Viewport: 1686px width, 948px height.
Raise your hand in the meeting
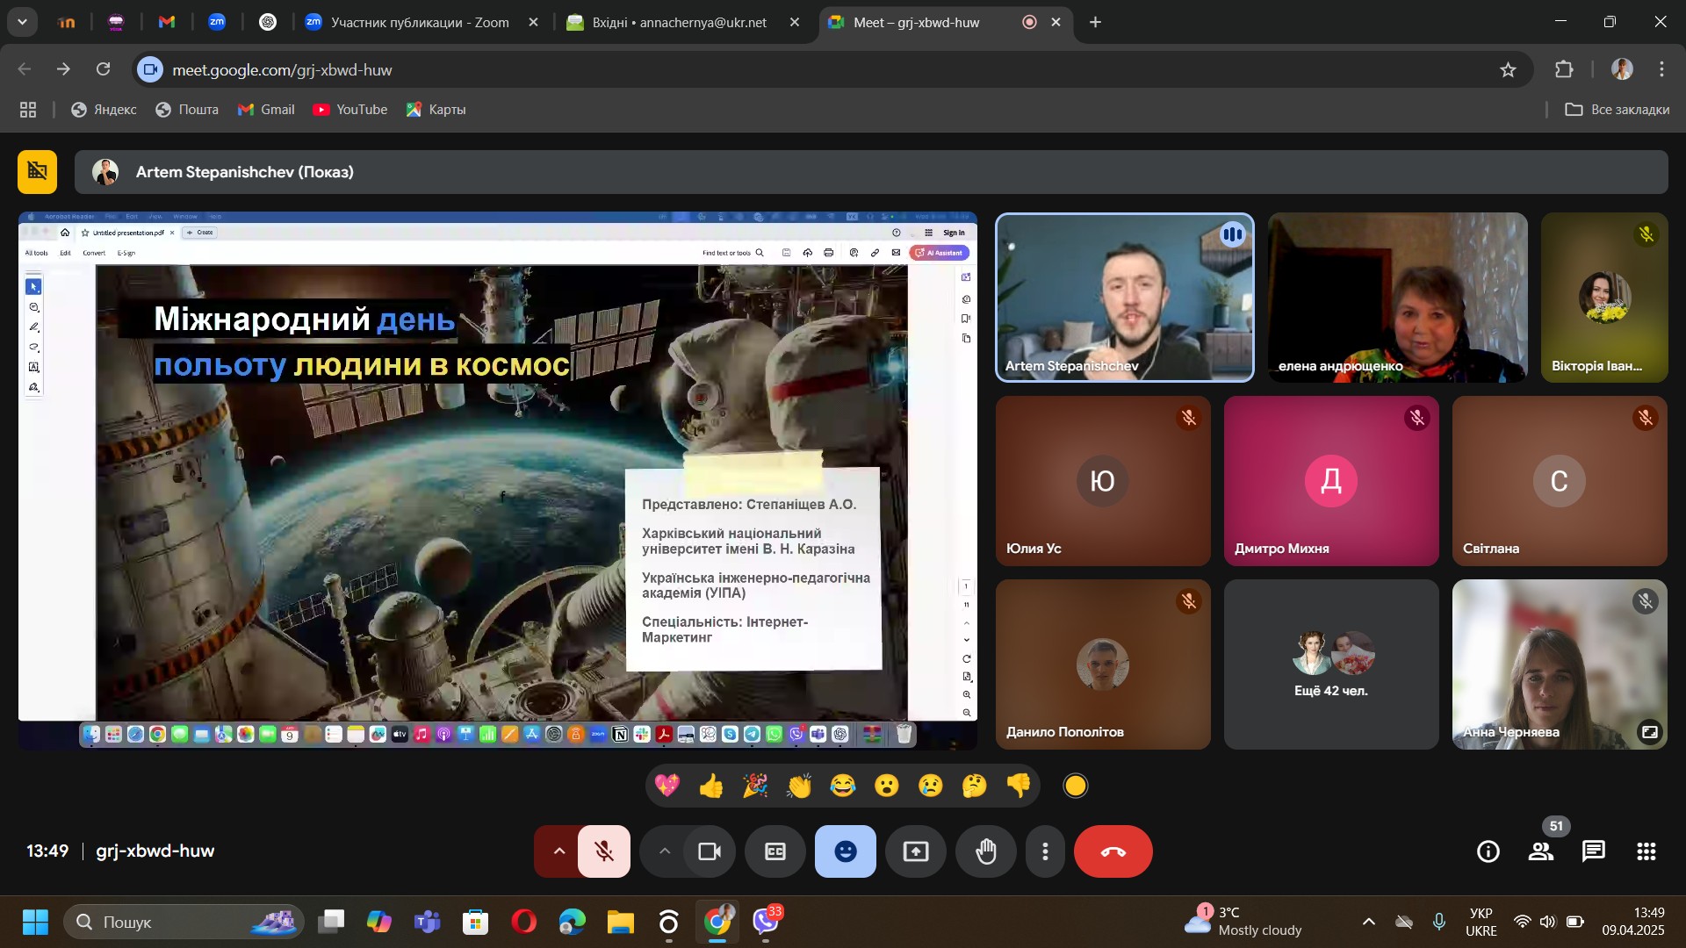tap(986, 851)
